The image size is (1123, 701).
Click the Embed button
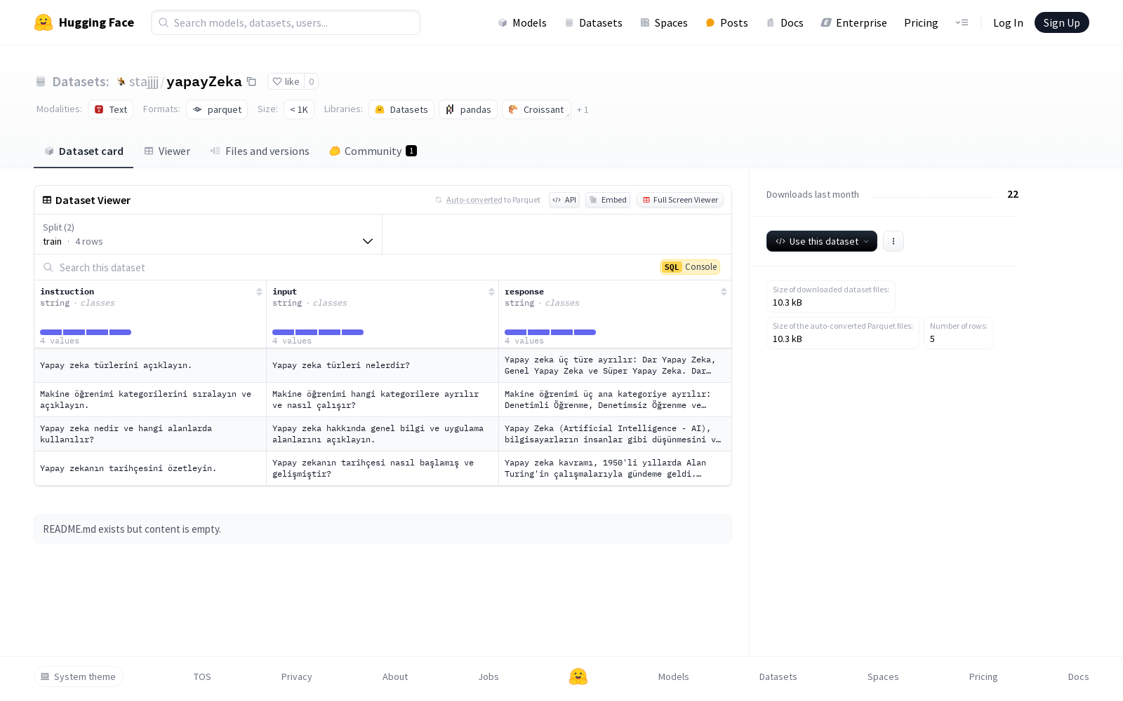(608, 200)
